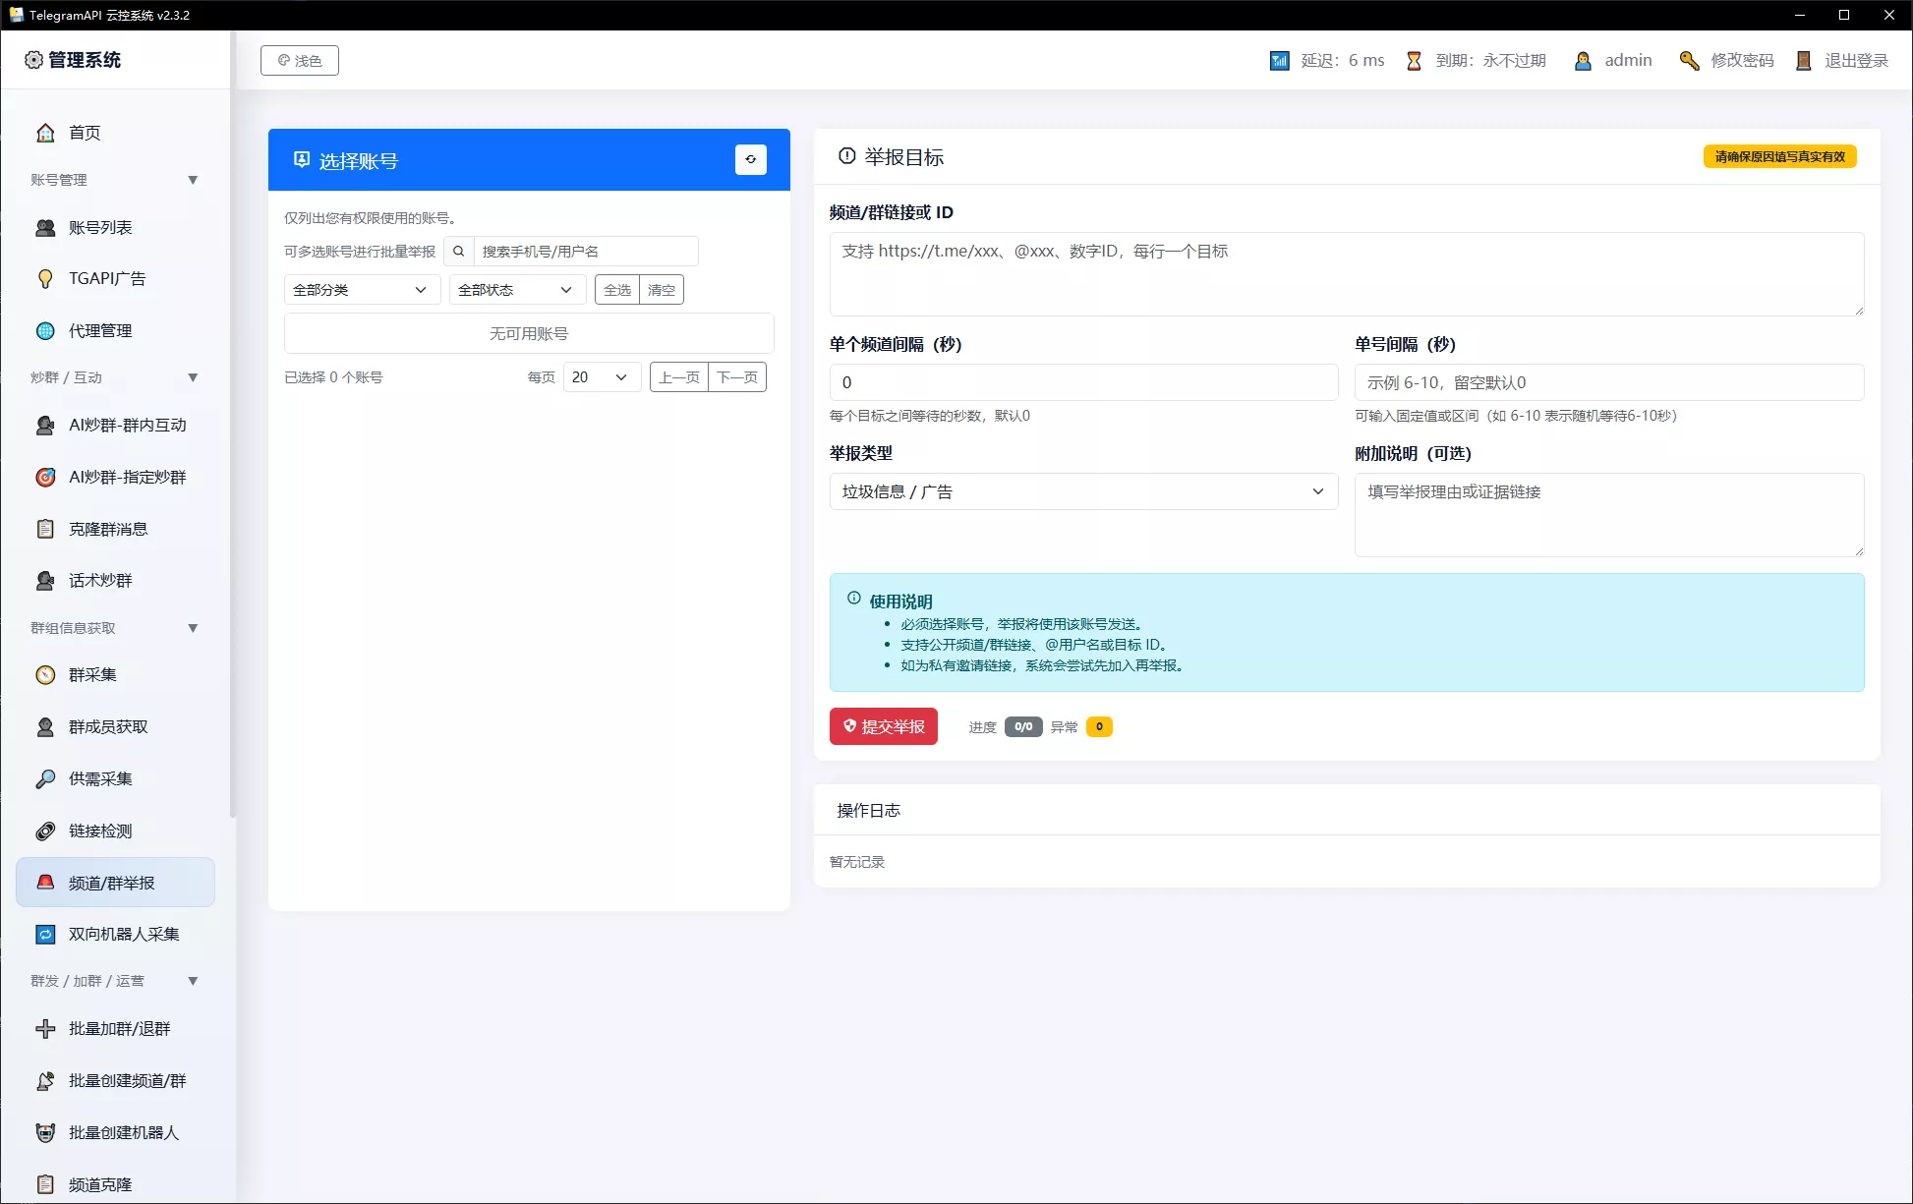Image resolution: width=1913 pixels, height=1204 pixels.
Task: Collapse the 炒群 / 互动 section
Action: (x=193, y=377)
